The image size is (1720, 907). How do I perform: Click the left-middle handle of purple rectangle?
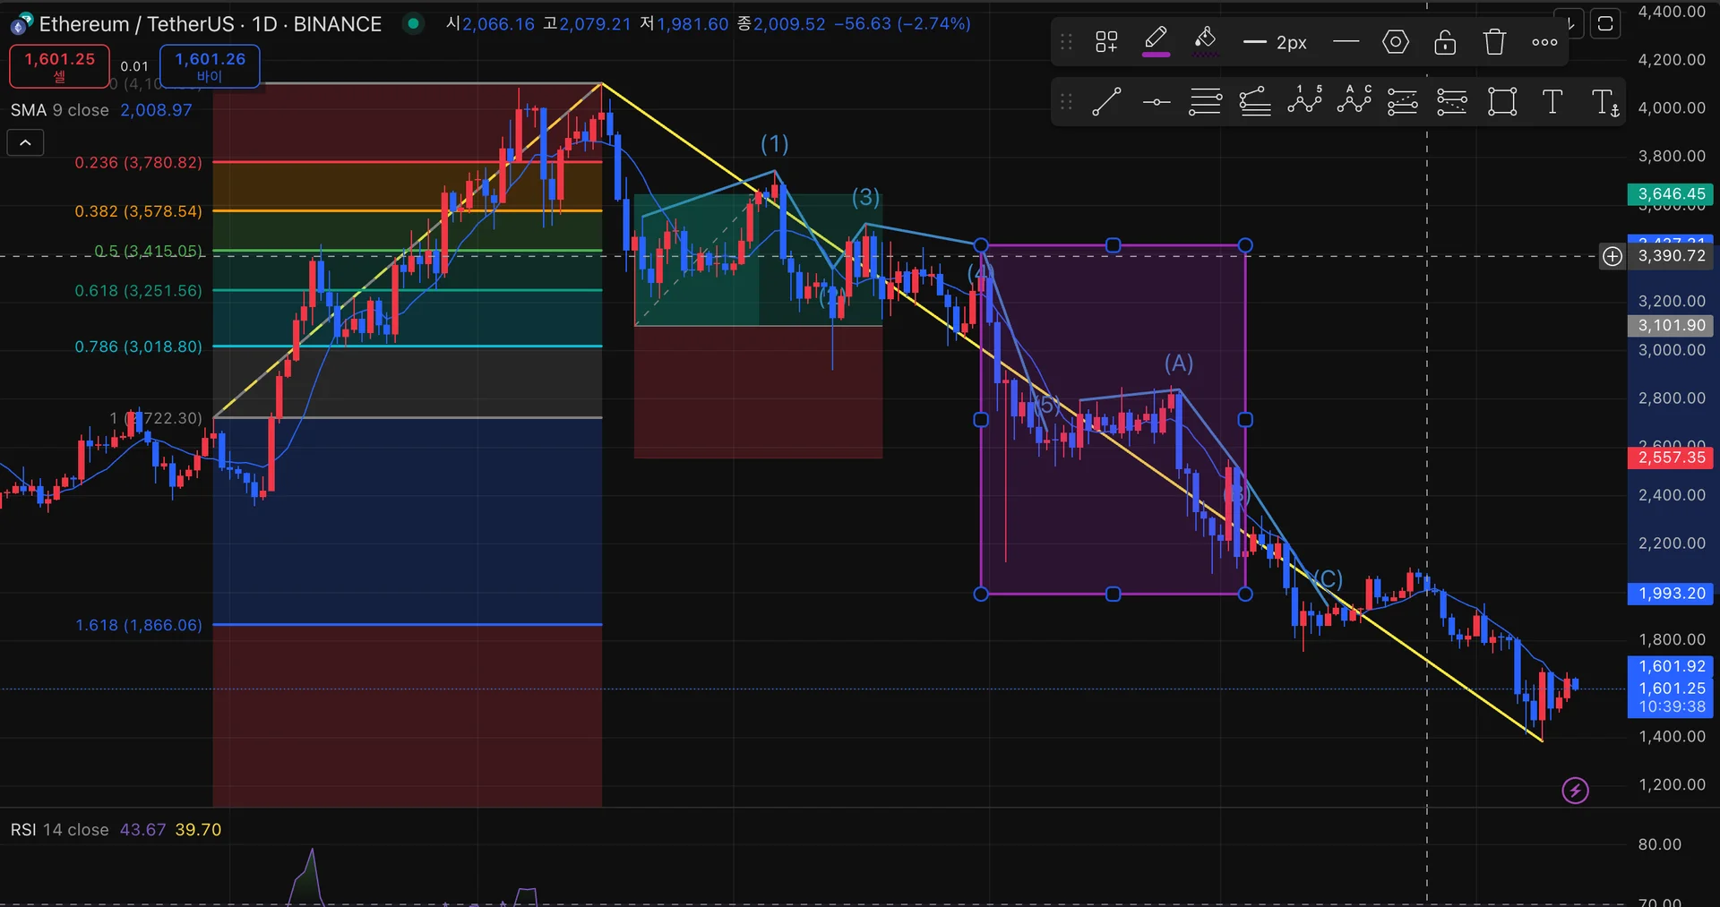tap(981, 420)
